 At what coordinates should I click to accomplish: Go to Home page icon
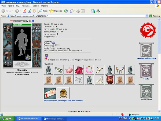click(x=35, y=11)
